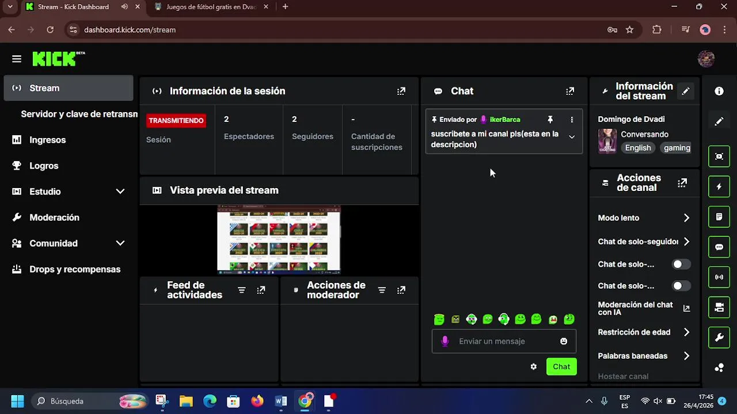Click the document note icon in the right rail

719,217
